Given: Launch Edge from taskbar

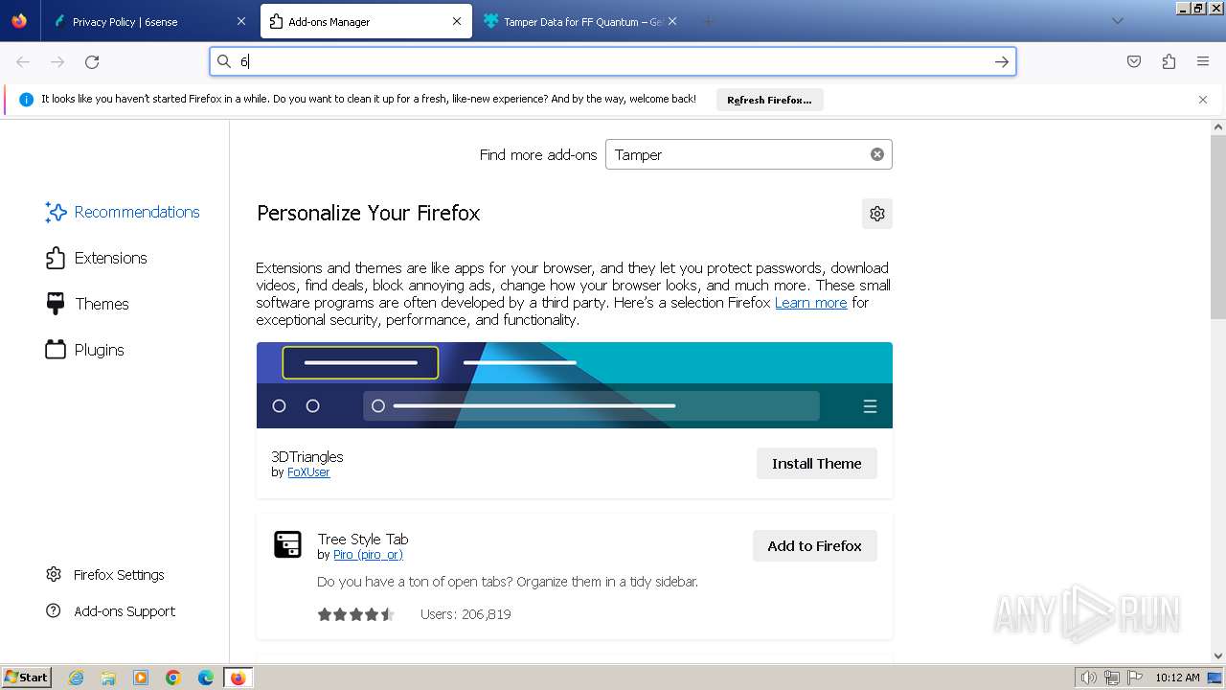Looking at the screenshot, I should (206, 678).
